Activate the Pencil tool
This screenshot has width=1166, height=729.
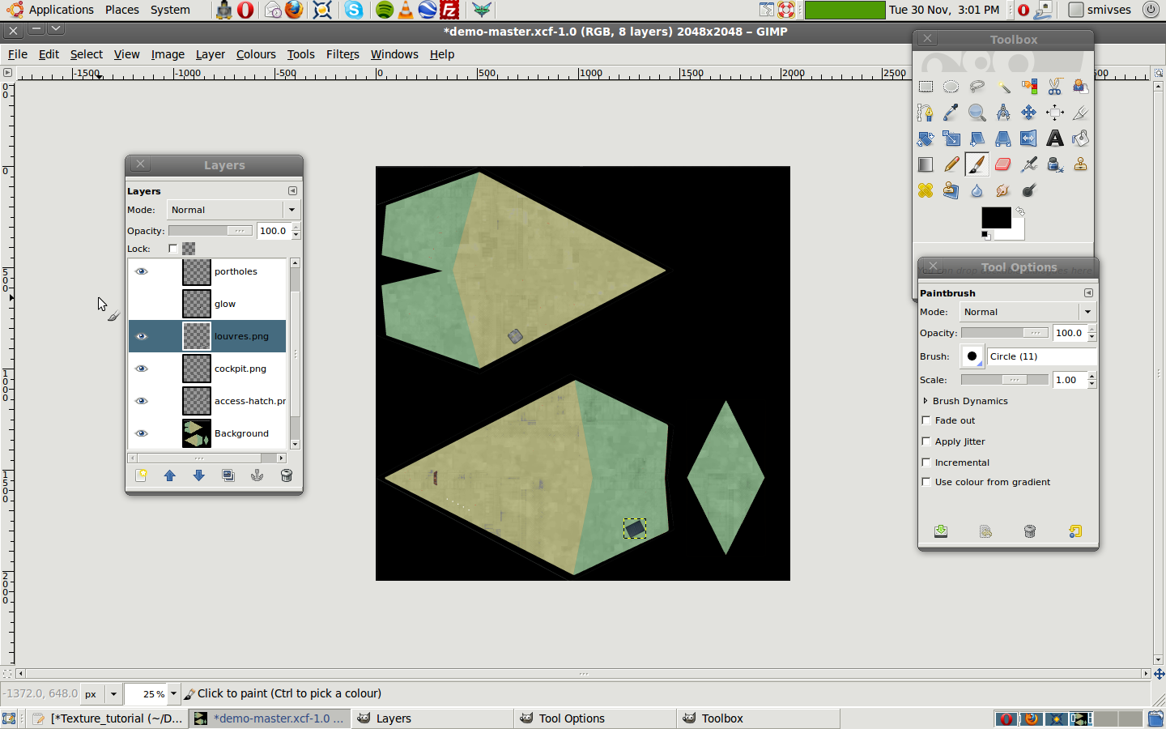(951, 164)
